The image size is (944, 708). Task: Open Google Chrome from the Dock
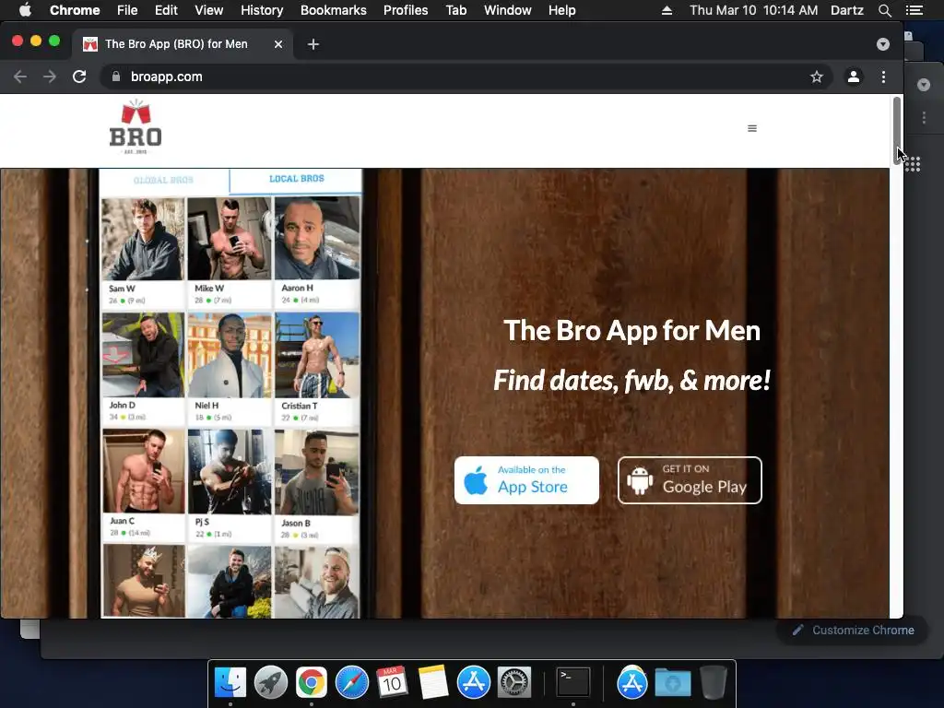(x=312, y=682)
